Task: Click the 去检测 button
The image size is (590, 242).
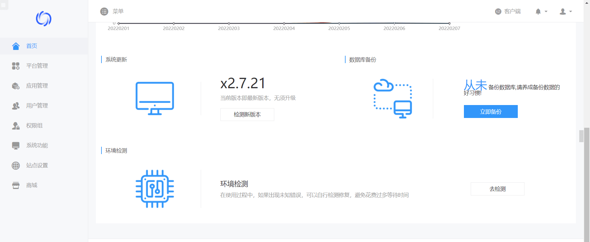Action: pyautogui.click(x=497, y=189)
